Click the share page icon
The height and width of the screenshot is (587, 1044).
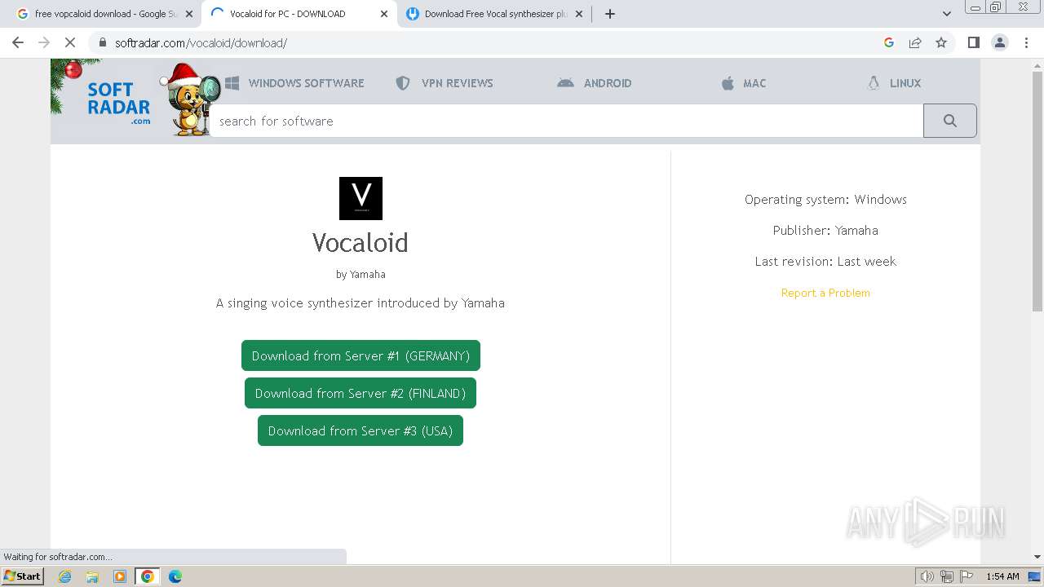[x=915, y=42]
